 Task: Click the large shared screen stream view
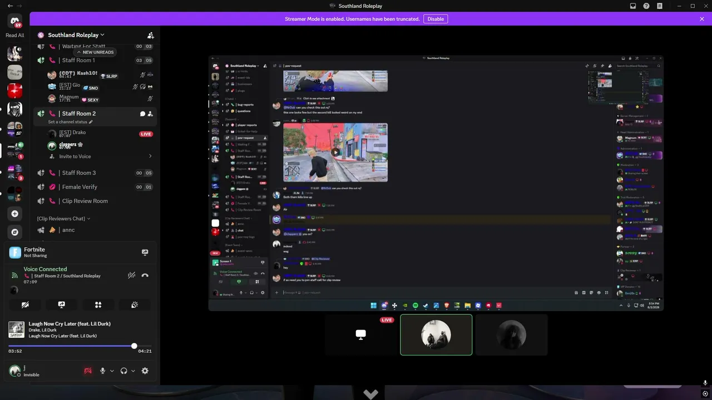coord(436,183)
